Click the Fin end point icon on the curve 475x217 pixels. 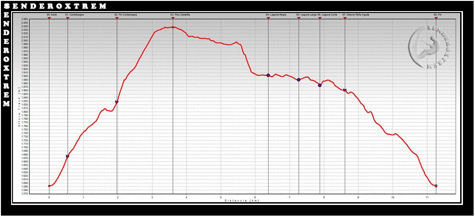[x=436, y=186]
